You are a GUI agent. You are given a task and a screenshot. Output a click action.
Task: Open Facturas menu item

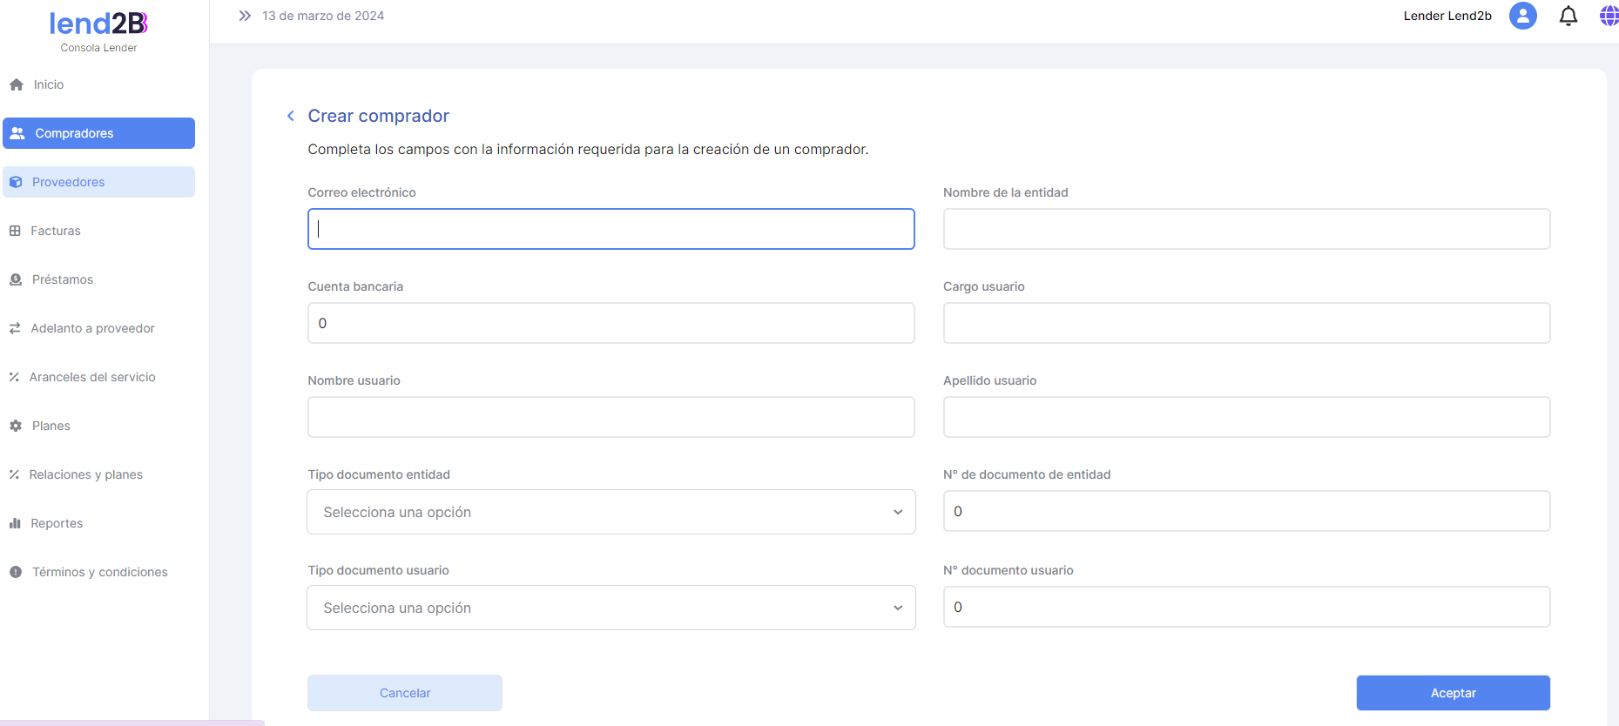click(x=56, y=231)
